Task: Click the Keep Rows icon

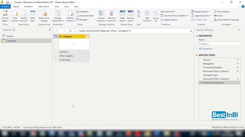Action: tap(122, 13)
